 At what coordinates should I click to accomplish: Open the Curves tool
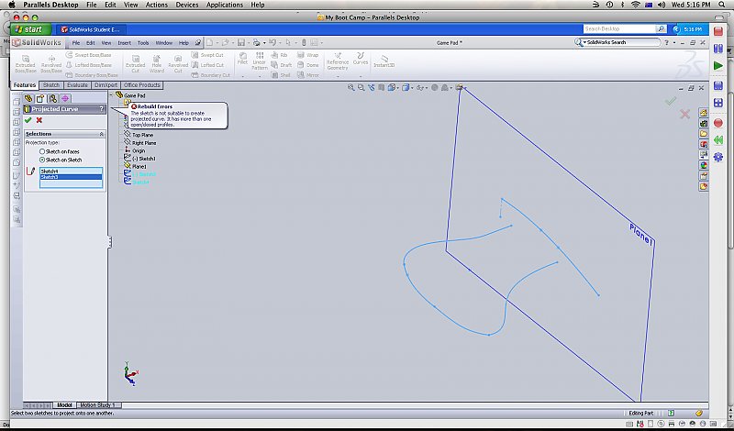click(x=361, y=59)
